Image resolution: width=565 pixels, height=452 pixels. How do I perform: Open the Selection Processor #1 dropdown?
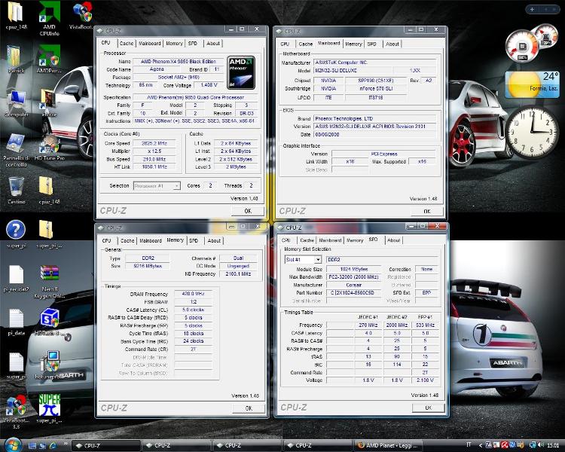tap(157, 186)
